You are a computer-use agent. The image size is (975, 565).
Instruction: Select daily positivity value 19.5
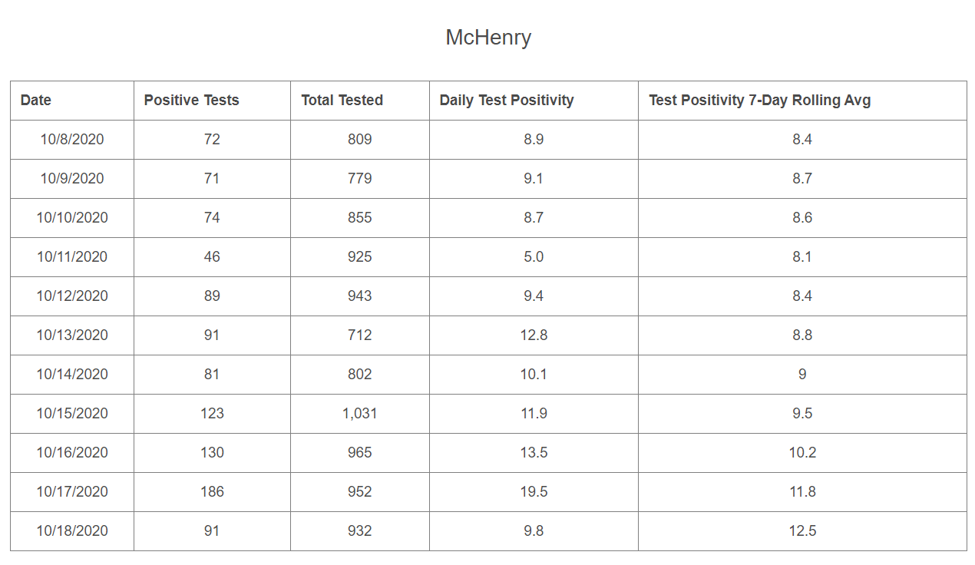coord(534,491)
